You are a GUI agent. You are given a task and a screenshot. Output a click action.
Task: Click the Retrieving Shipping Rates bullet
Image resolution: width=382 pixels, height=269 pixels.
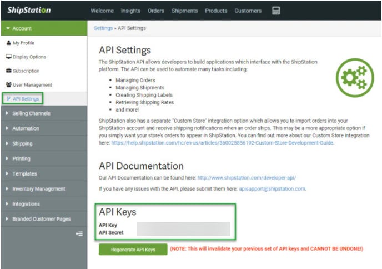click(x=145, y=102)
